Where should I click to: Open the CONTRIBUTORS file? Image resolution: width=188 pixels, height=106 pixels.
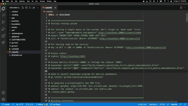(x=18, y=40)
